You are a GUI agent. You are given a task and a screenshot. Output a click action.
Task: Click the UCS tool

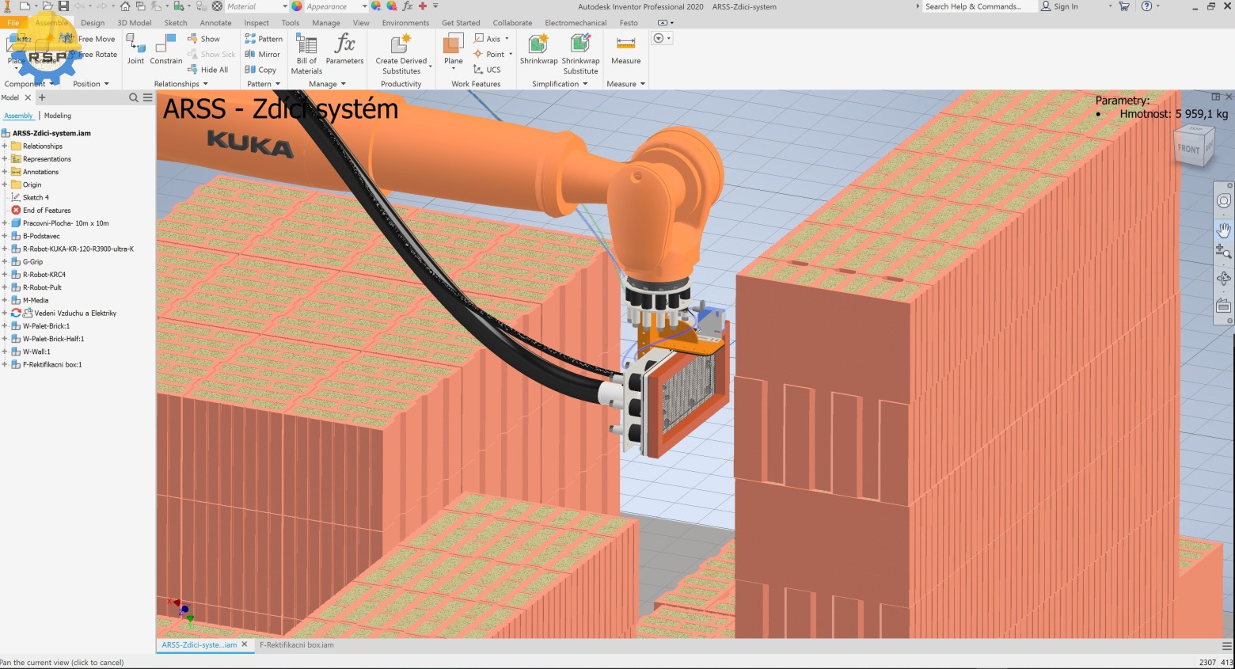487,70
